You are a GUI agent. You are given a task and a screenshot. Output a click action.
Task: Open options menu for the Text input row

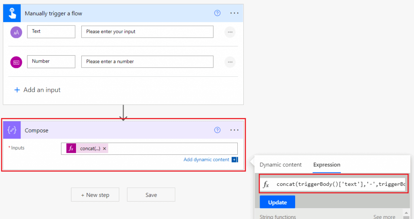230,32
